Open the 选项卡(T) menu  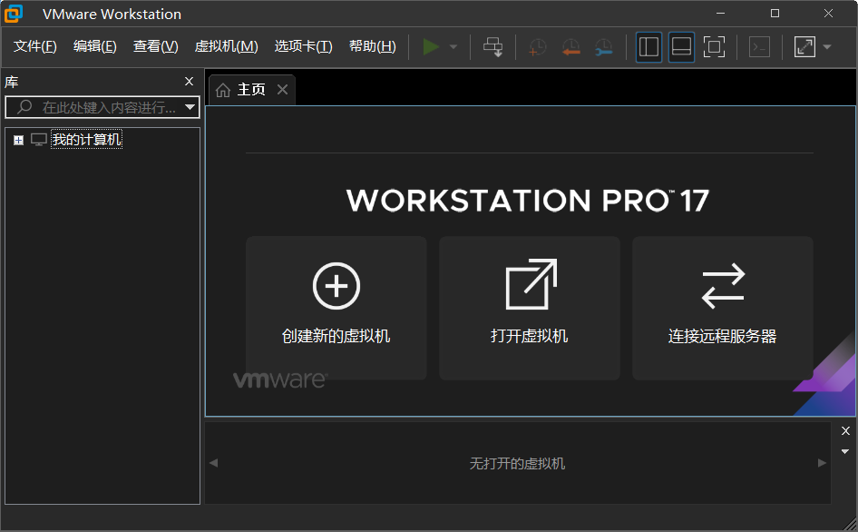pos(303,46)
